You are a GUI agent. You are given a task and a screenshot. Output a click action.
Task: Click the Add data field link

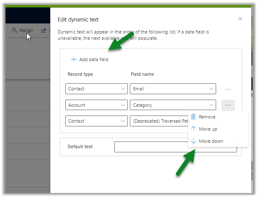click(x=93, y=59)
